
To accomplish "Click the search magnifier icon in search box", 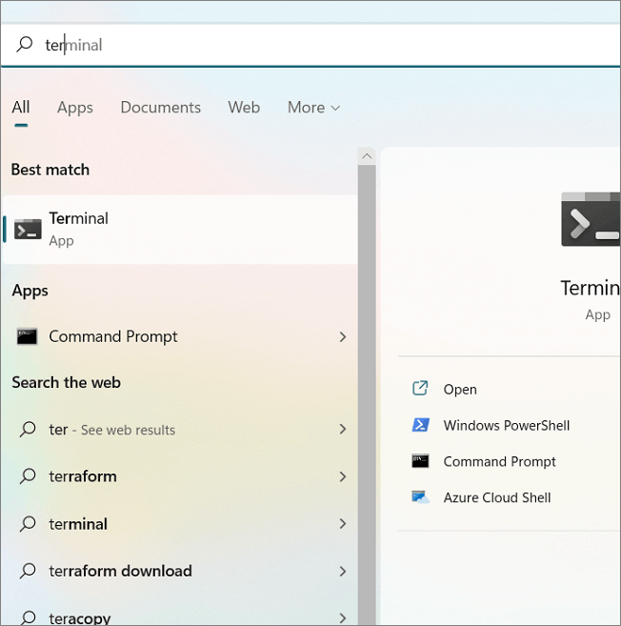I will coord(25,45).
